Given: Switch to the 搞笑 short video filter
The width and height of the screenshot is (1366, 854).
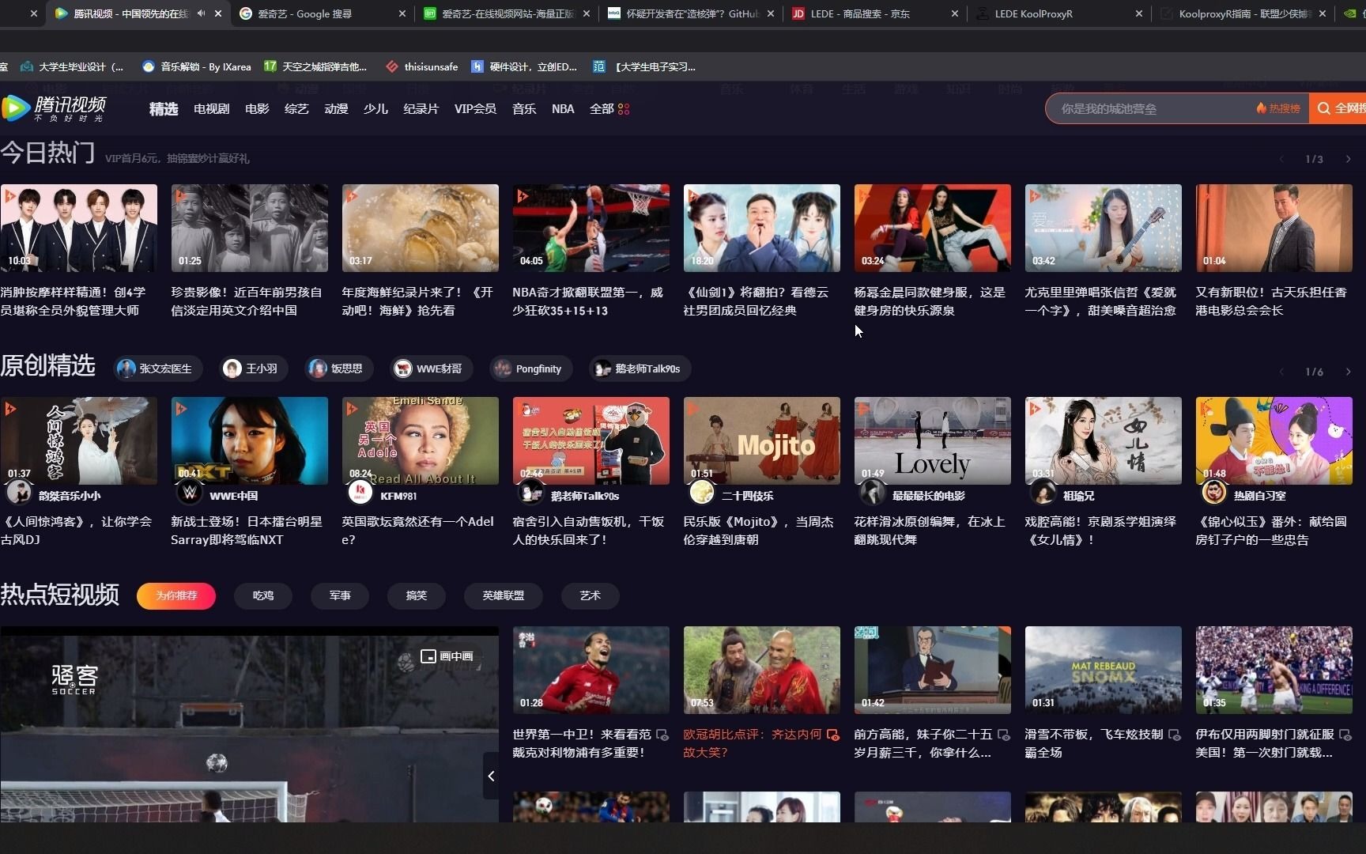Looking at the screenshot, I should coord(417,595).
